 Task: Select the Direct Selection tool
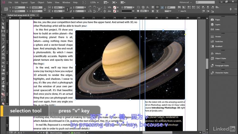(x=3, y=24)
